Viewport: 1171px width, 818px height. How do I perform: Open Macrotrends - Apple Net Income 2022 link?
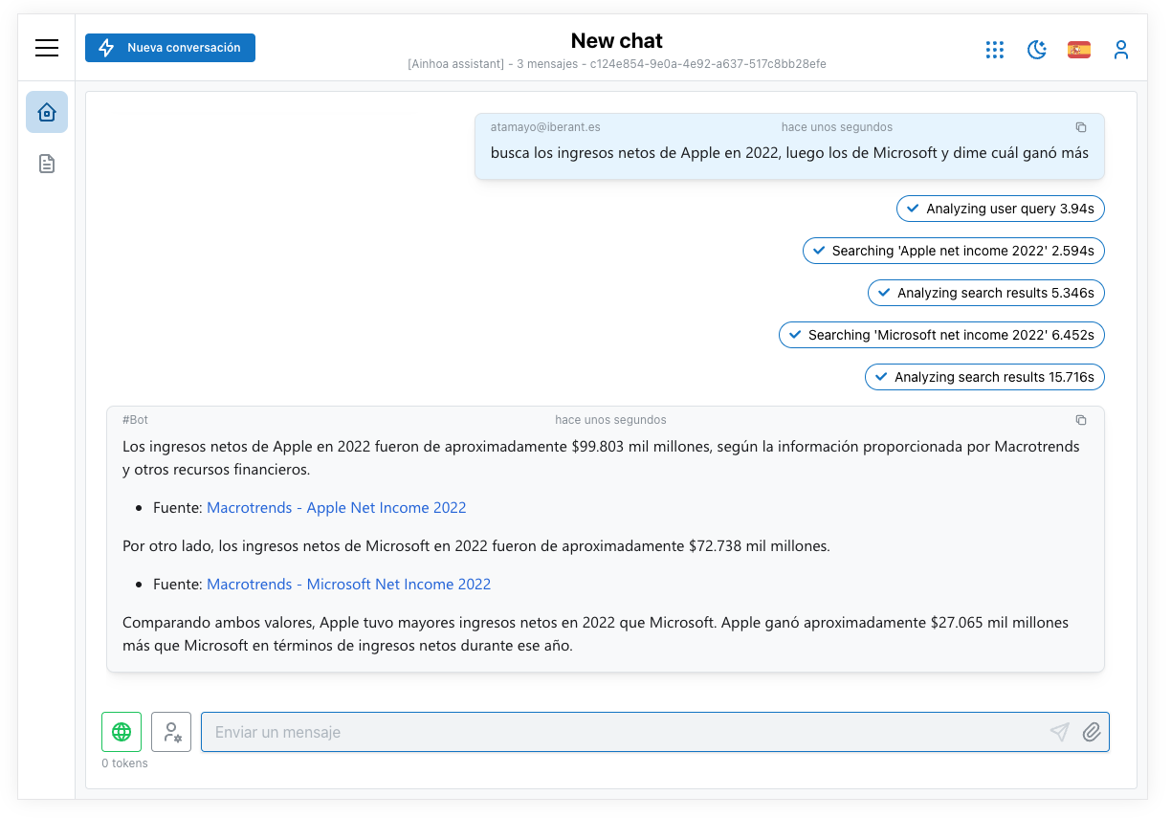click(337, 508)
